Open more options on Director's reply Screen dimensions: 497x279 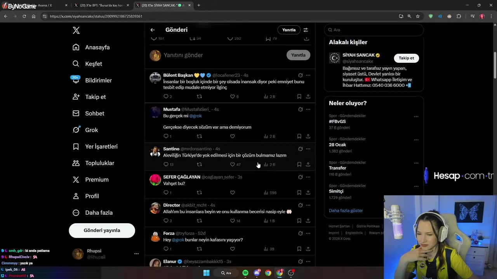(x=308, y=205)
